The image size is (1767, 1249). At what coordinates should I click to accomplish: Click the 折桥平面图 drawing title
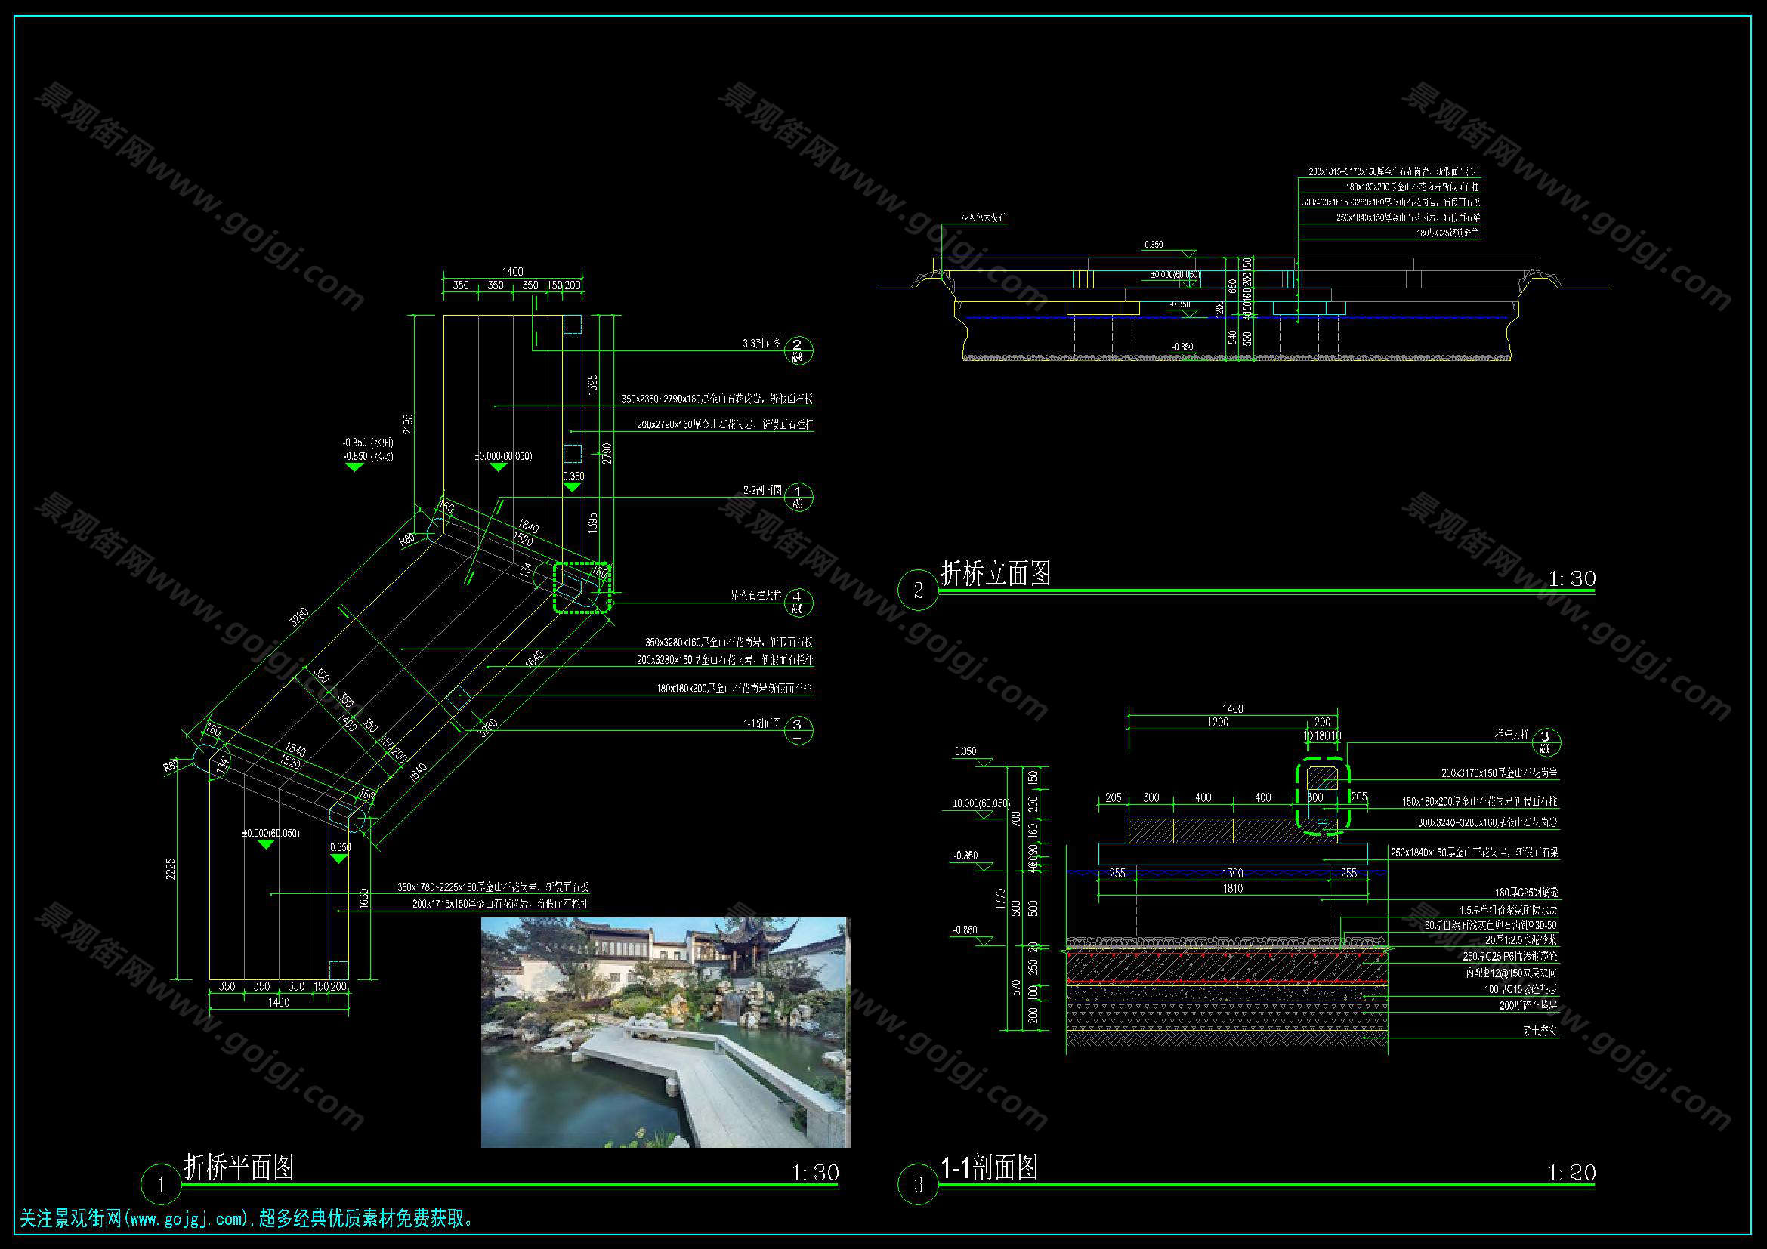[239, 1167]
